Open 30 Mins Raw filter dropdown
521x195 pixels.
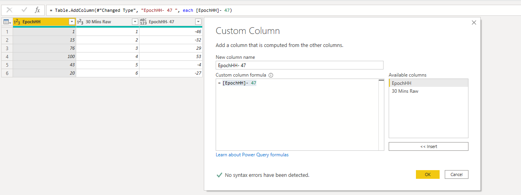pyautogui.click(x=135, y=22)
